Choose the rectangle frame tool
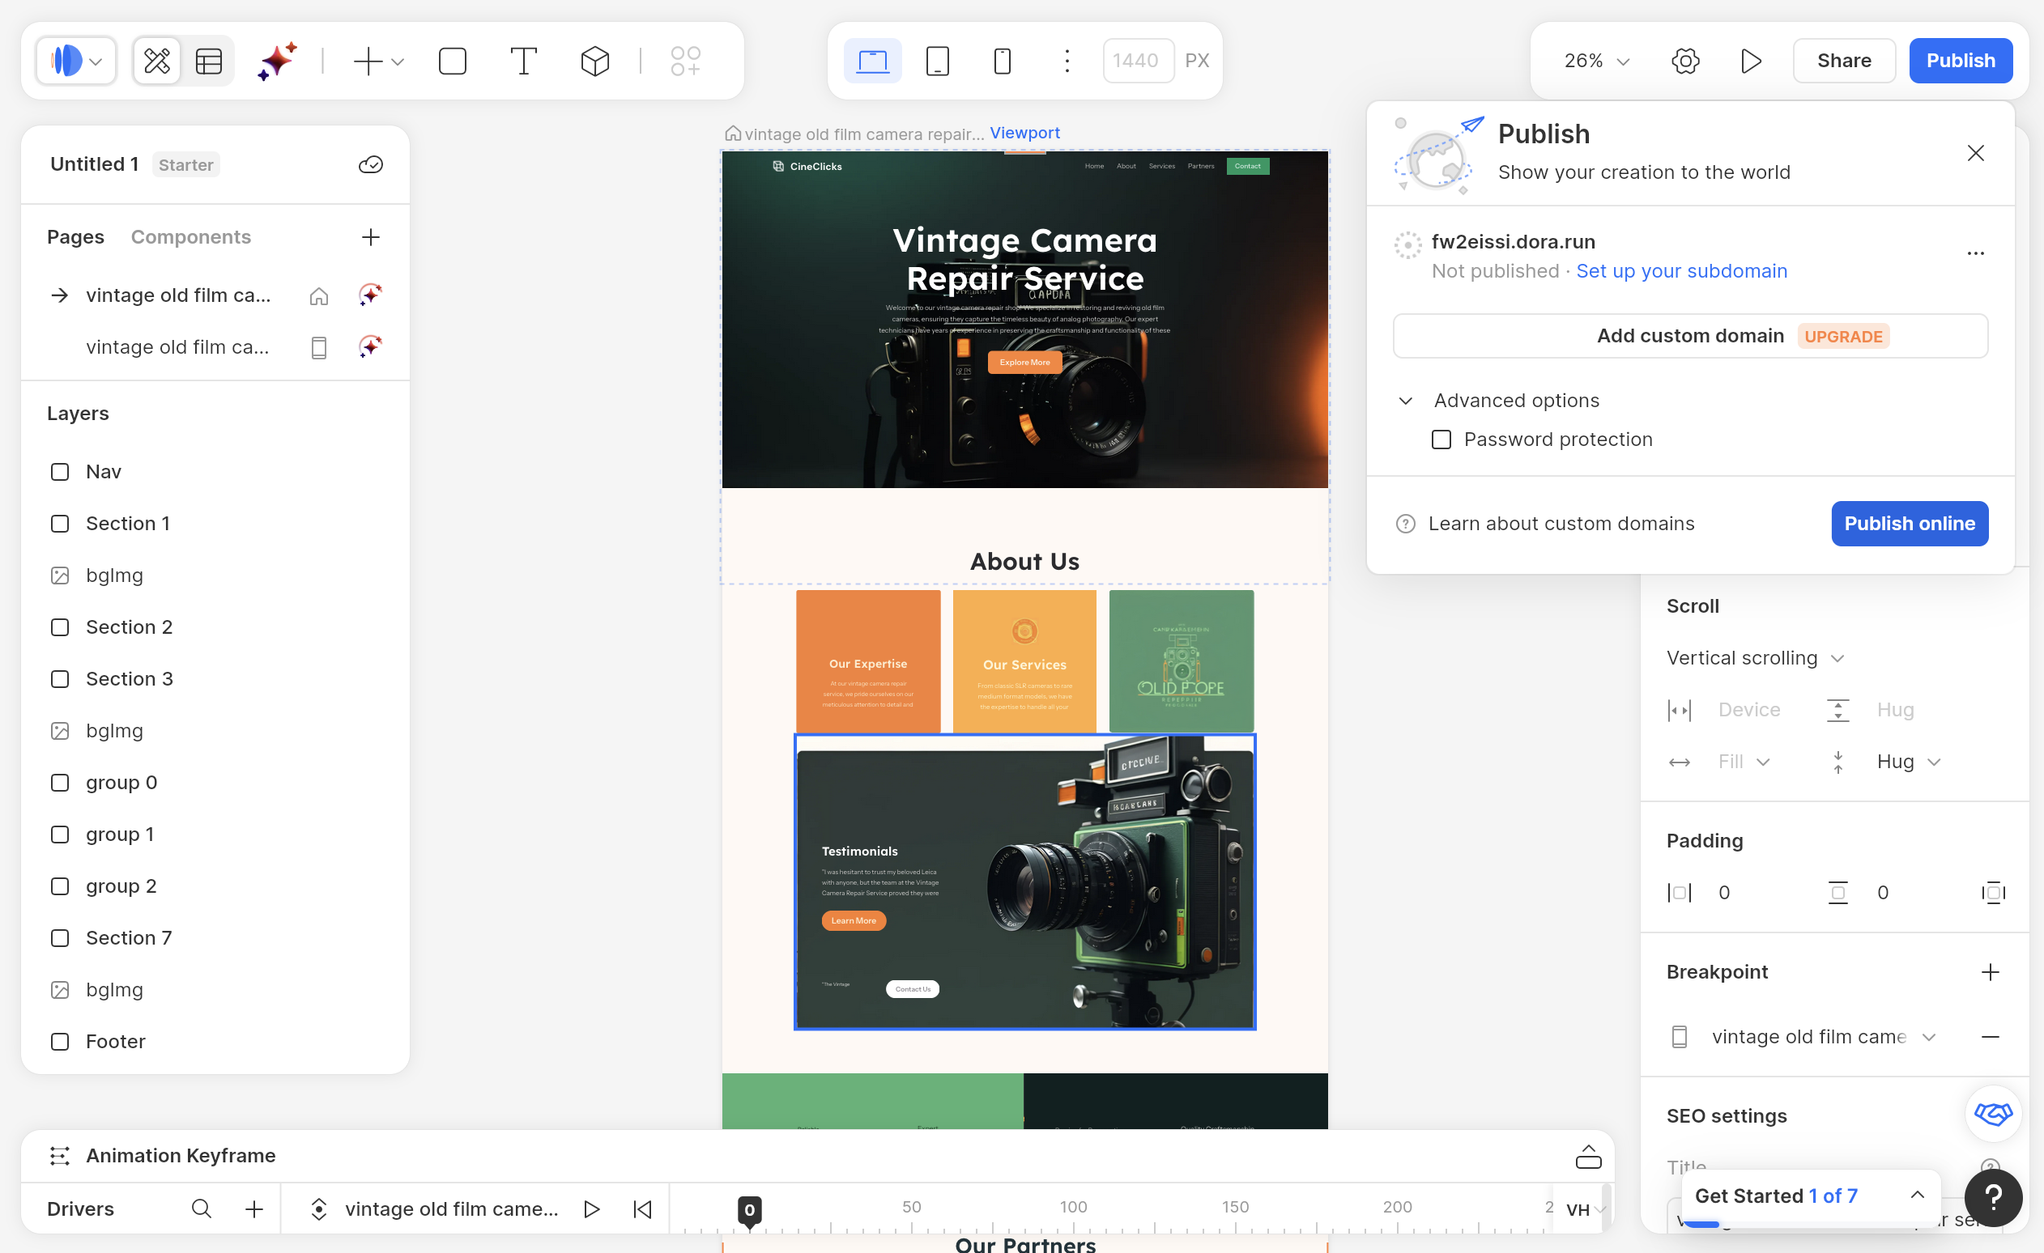The width and height of the screenshot is (2044, 1253). 452,61
